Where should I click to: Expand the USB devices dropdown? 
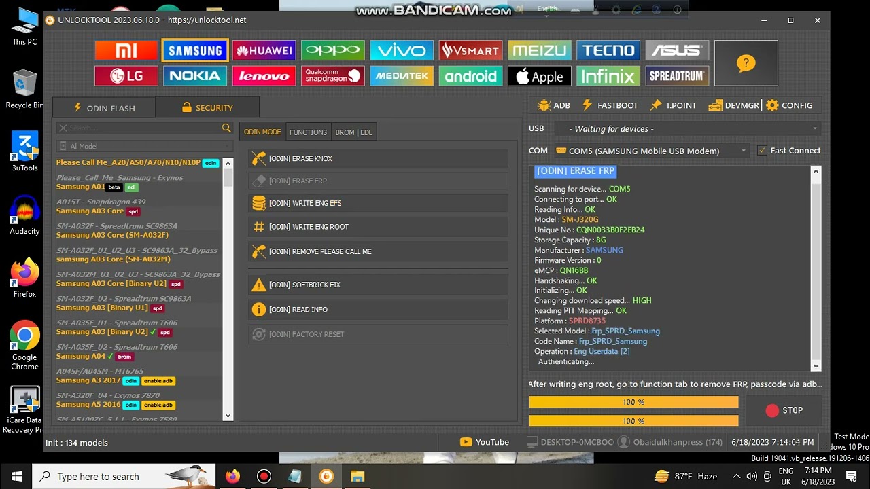click(x=687, y=128)
